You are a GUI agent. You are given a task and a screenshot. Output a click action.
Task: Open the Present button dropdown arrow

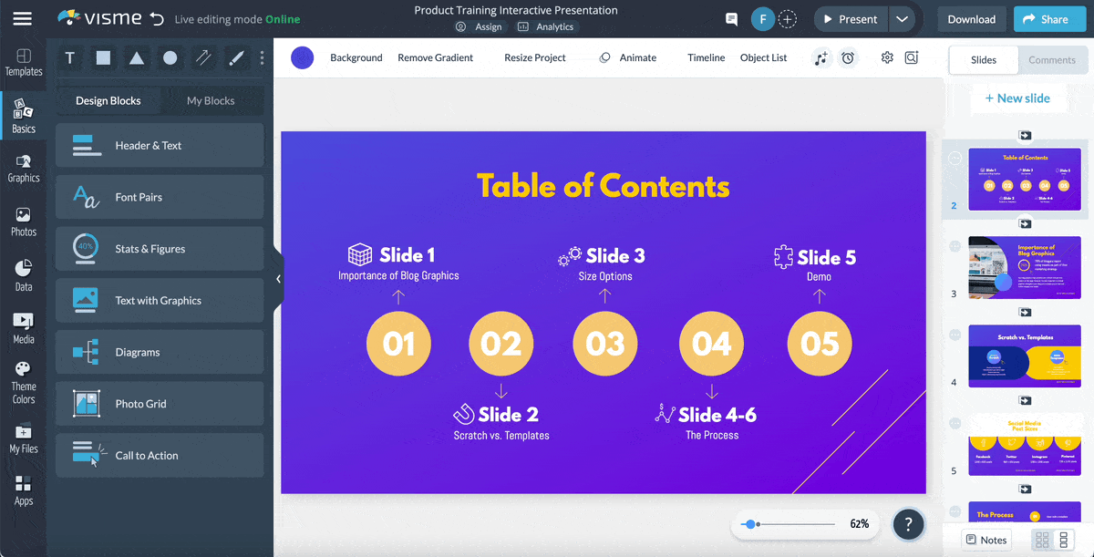[903, 18]
